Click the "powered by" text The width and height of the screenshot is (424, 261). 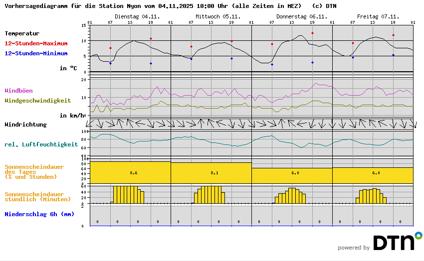353,248
